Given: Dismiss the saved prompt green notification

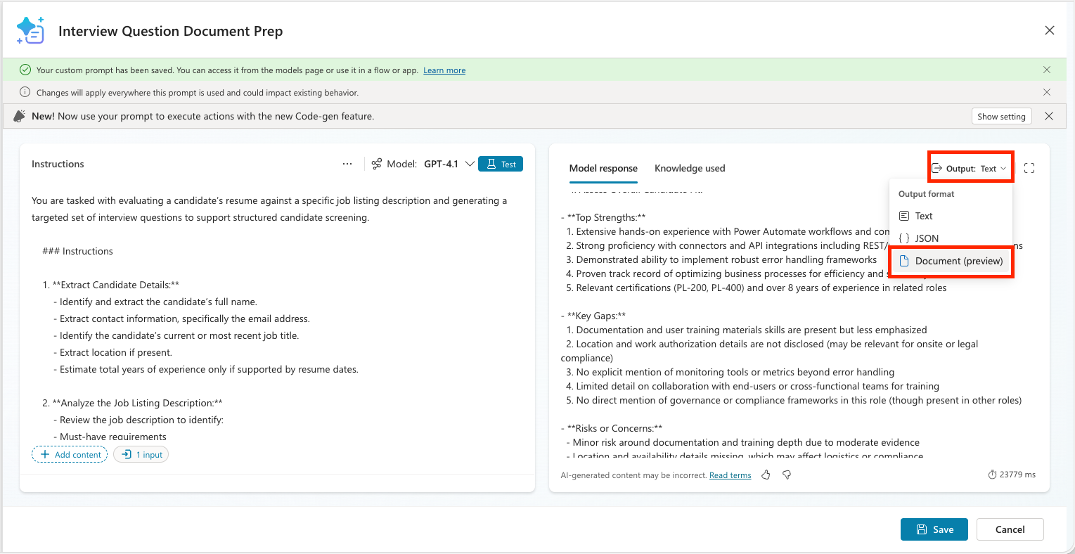Looking at the screenshot, I should [1047, 70].
